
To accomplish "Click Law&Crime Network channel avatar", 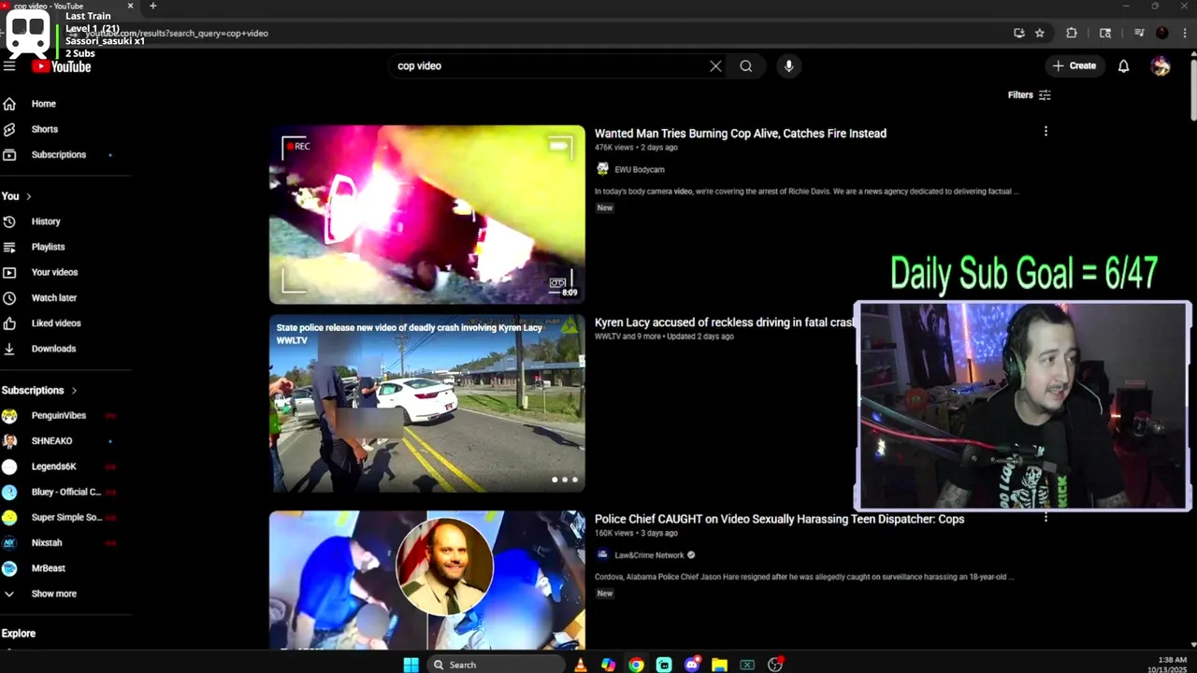I will click(x=602, y=555).
